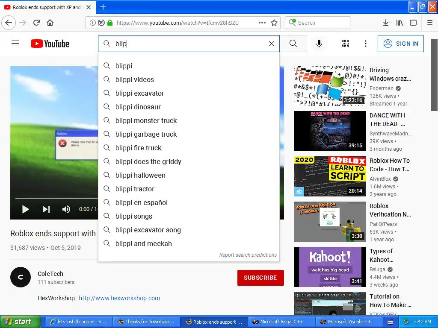Submit YouTube search with magnifier button
Image resolution: width=438 pixels, height=328 pixels.
pyautogui.click(x=293, y=44)
